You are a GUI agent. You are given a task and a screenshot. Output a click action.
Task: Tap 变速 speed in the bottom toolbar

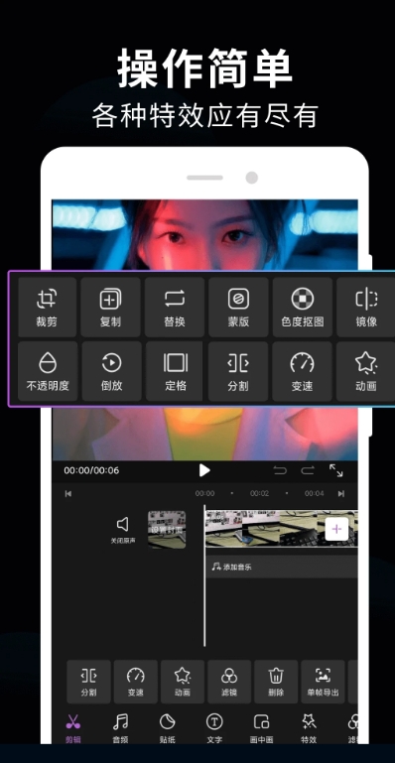click(136, 682)
